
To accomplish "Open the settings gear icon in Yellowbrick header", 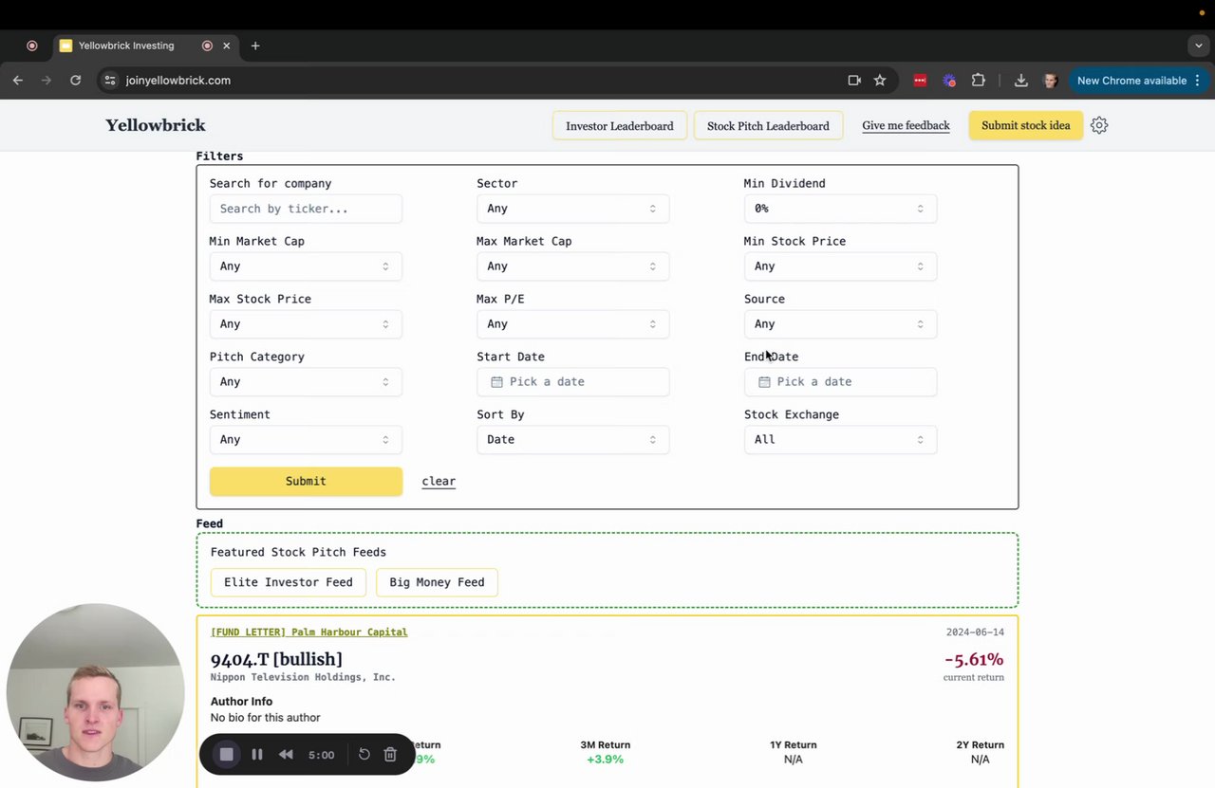I will click(1099, 125).
